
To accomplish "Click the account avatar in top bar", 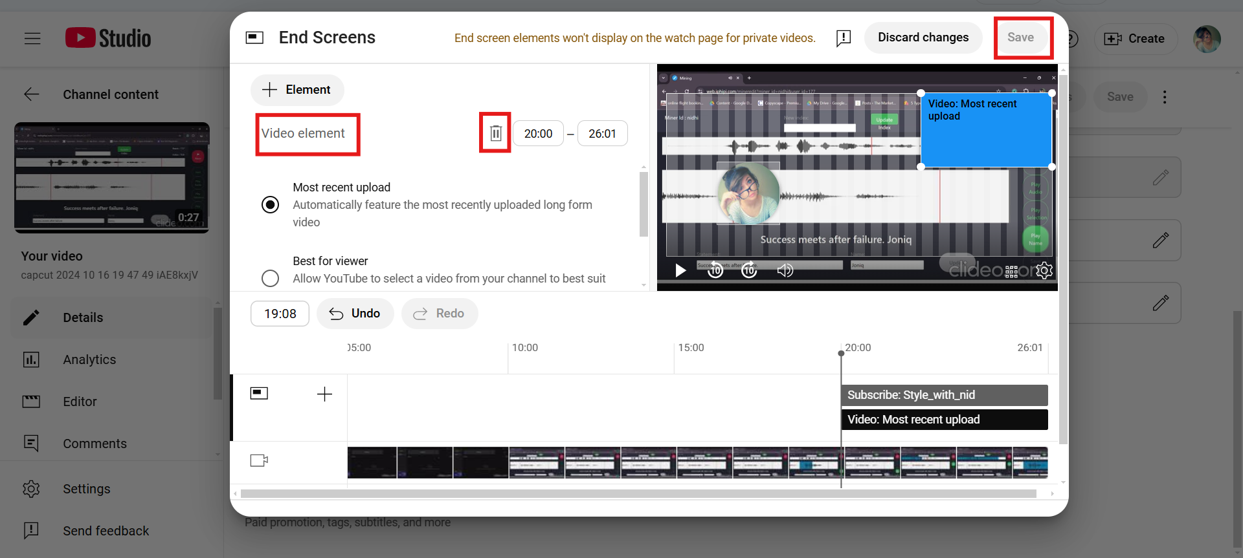I will 1207,39.
